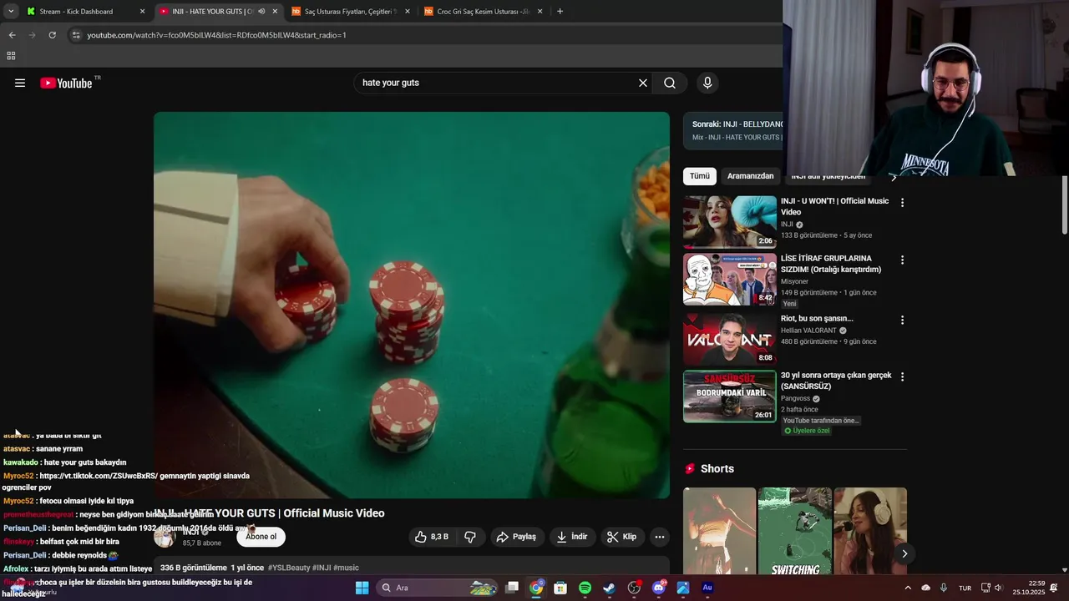The height and width of the screenshot is (601, 1069).
Task: Open the Hellian VALORANT video thumbnail
Action: coord(730,339)
